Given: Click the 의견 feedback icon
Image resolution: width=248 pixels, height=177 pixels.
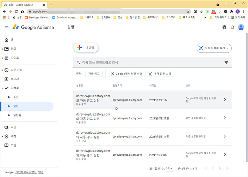Looking at the screenshot, I should pyautogui.click(x=6, y=145).
